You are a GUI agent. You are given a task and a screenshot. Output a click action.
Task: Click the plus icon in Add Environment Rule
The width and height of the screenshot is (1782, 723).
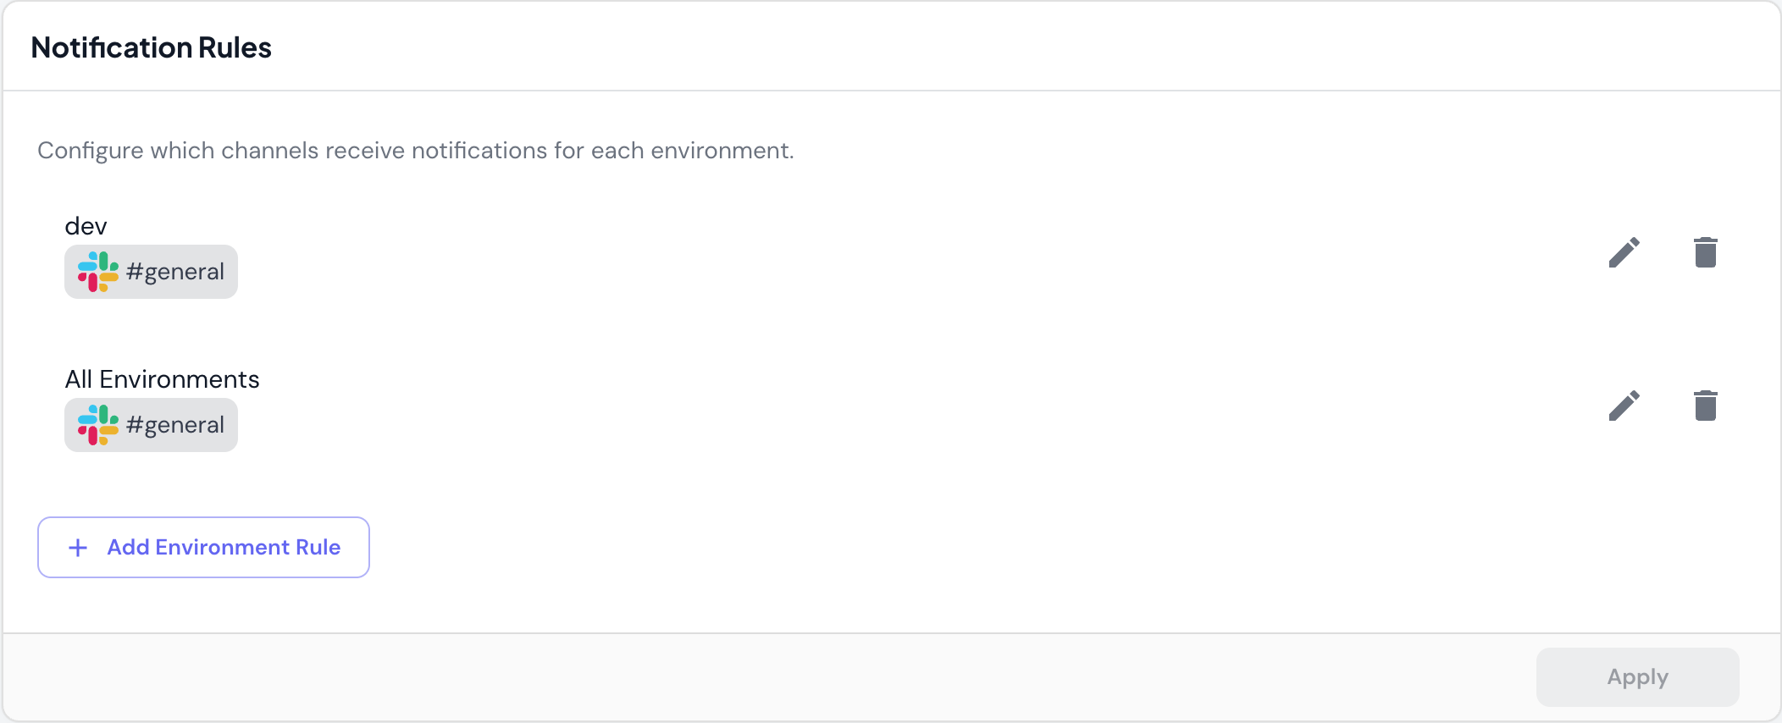click(78, 548)
